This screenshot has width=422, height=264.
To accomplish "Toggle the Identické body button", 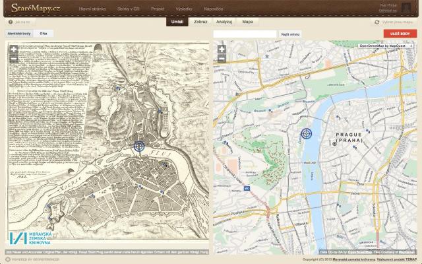I will click(x=19, y=32).
